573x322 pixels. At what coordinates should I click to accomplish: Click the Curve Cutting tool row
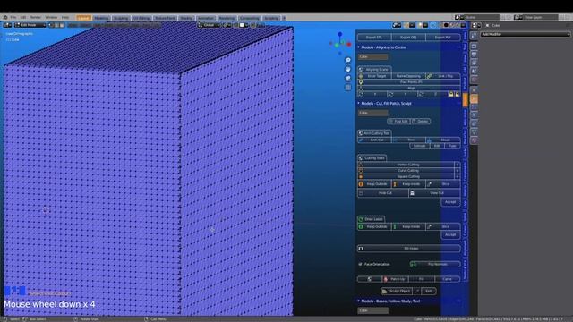point(406,171)
